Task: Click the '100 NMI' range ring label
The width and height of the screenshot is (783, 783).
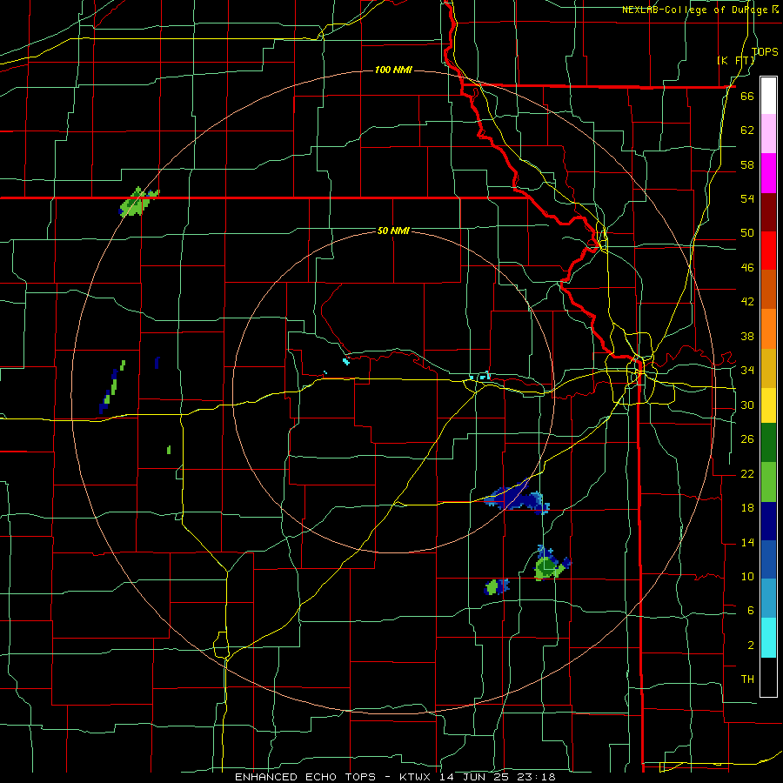Action: coord(393,70)
